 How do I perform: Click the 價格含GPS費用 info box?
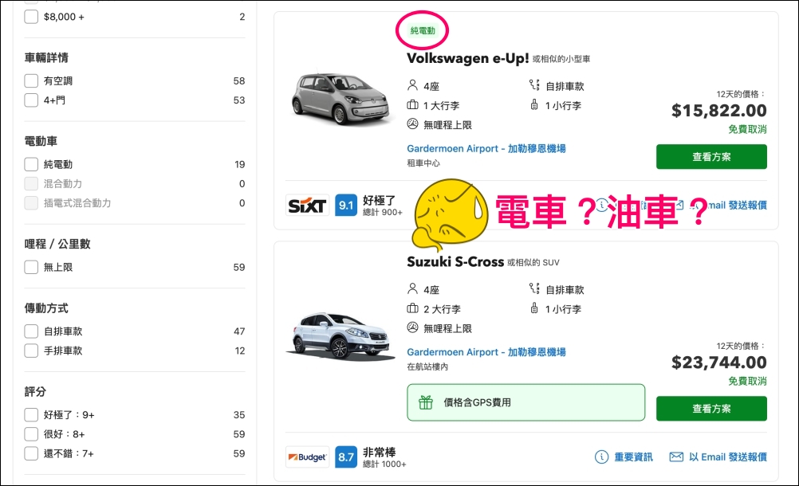click(525, 402)
